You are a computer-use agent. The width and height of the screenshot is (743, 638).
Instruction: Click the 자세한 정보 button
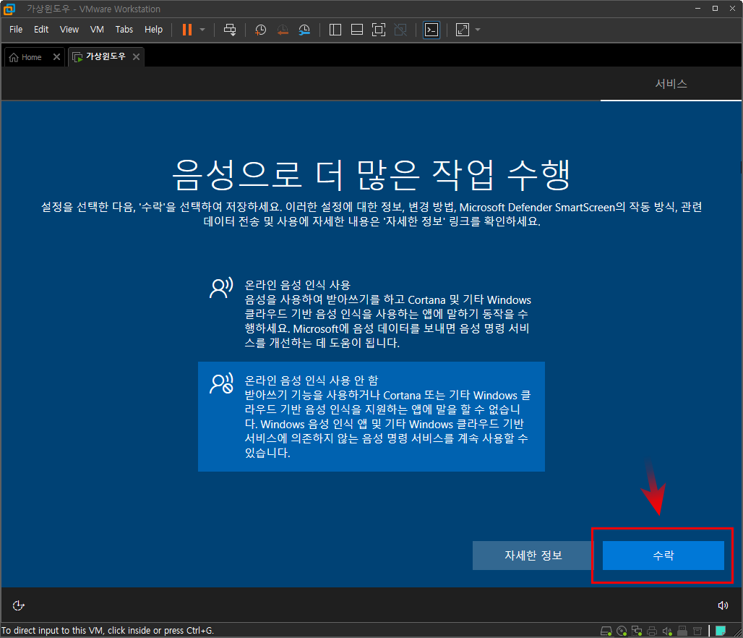click(533, 556)
